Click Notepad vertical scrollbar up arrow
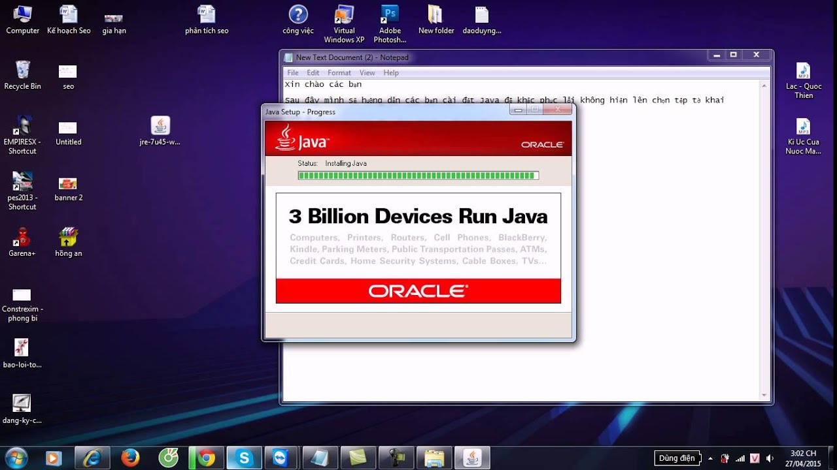 click(x=764, y=85)
